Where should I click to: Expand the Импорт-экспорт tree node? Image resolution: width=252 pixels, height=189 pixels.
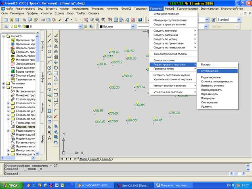pos(8,150)
